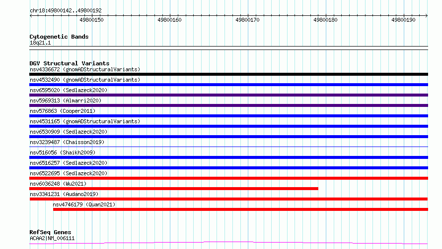Open the Cytogenetic Bands track heading
The width and height of the screenshot is (442, 249).
click(59, 37)
